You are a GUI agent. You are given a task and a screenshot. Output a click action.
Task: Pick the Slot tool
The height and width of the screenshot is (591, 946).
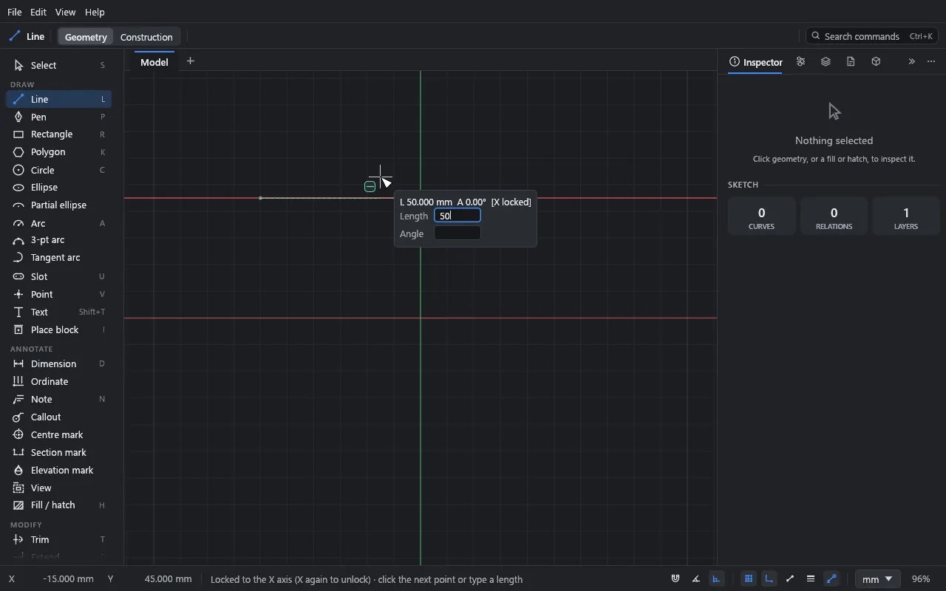pos(59,276)
